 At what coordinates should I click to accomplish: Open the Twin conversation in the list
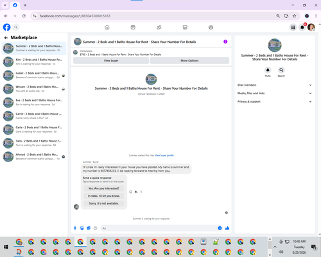click(x=34, y=143)
